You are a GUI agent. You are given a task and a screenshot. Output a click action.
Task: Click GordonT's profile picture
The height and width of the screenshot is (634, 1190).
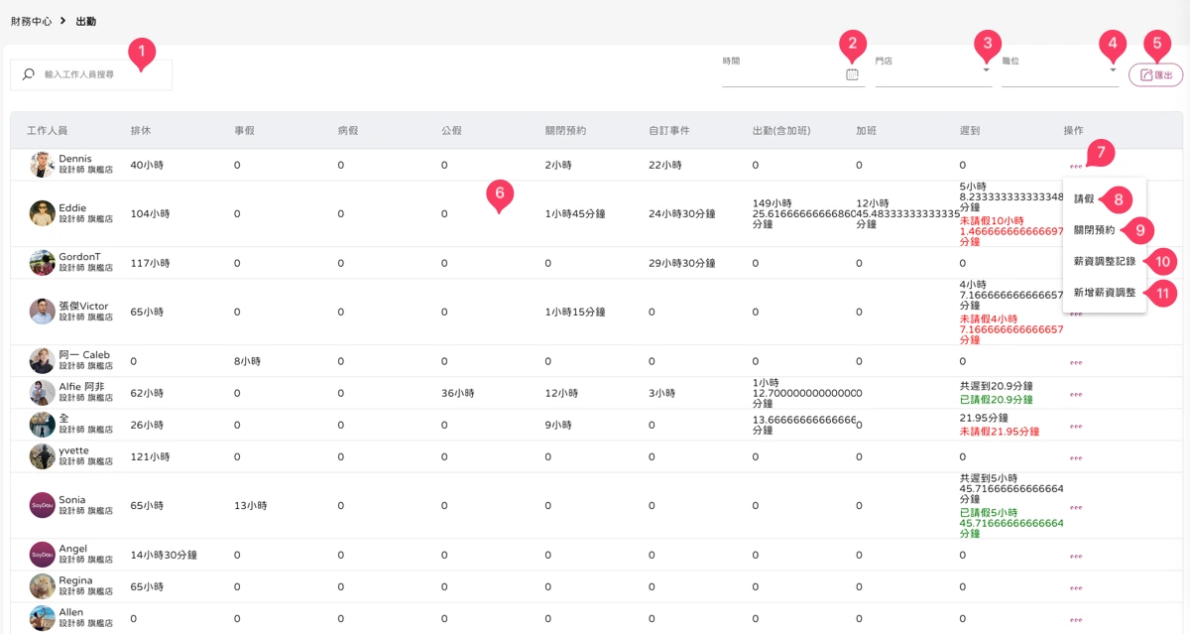tap(42, 263)
